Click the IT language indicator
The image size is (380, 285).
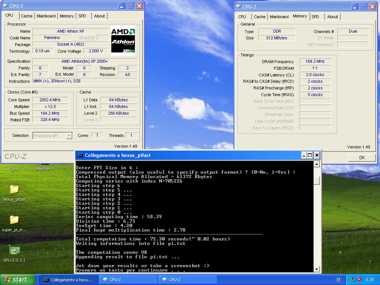pos(338,280)
